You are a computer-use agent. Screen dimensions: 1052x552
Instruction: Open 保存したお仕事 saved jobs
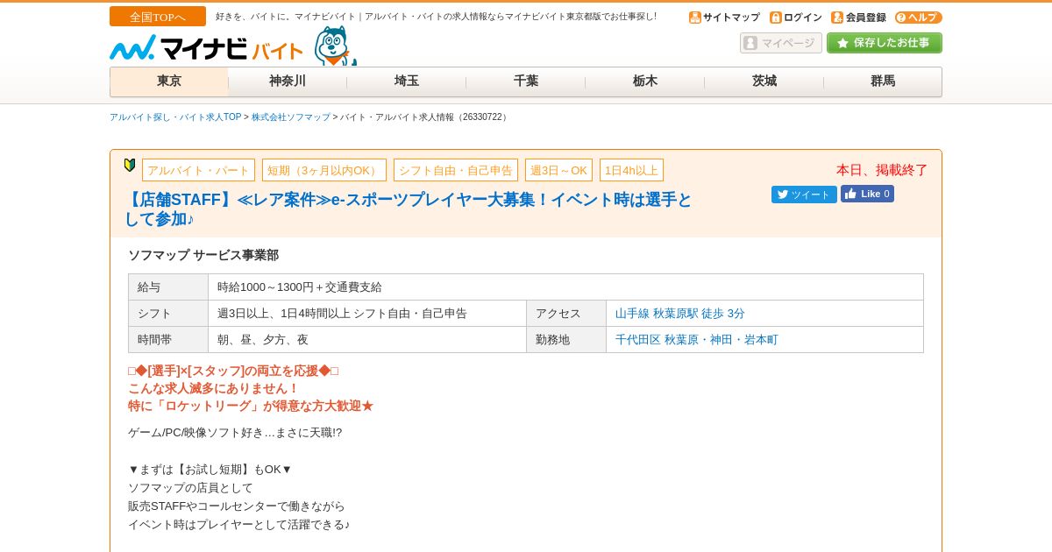885,43
